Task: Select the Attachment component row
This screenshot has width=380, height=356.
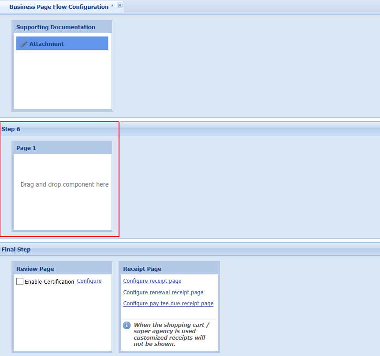Action: [62, 44]
